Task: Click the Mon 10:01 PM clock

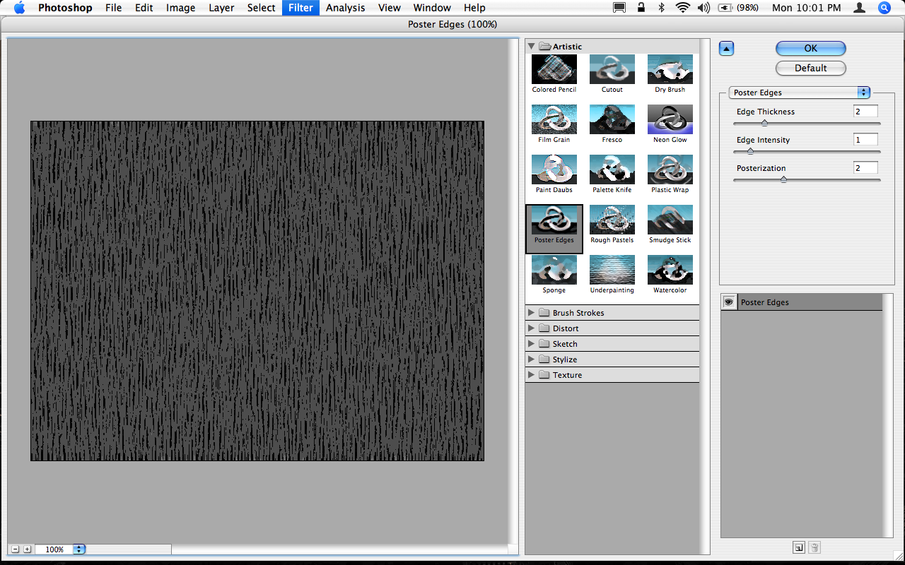Action: coord(807,8)
